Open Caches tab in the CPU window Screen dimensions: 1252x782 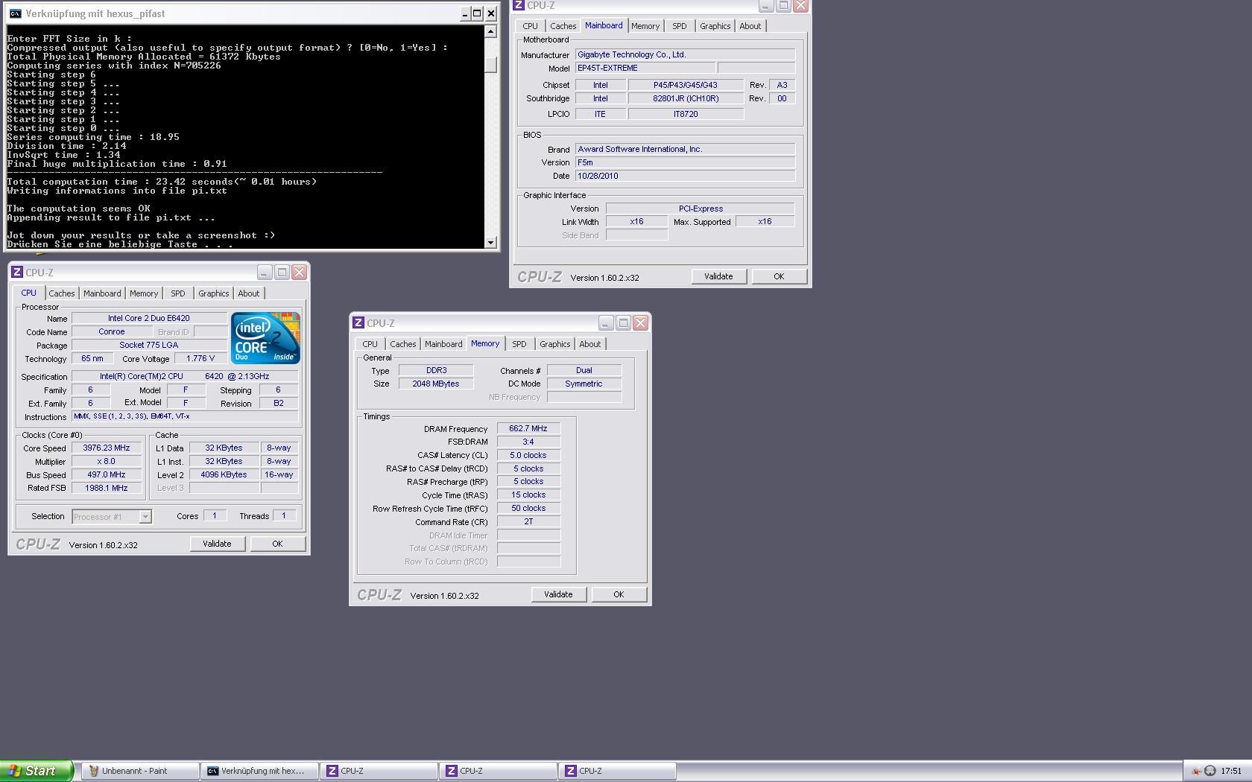(x=62, y=293)
